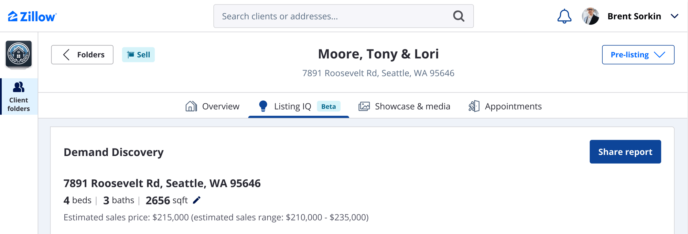Image resolution: width=688 pixels, height=234 pixels.
Task: Click the user name Brent Sorkin
Action: 634,16
